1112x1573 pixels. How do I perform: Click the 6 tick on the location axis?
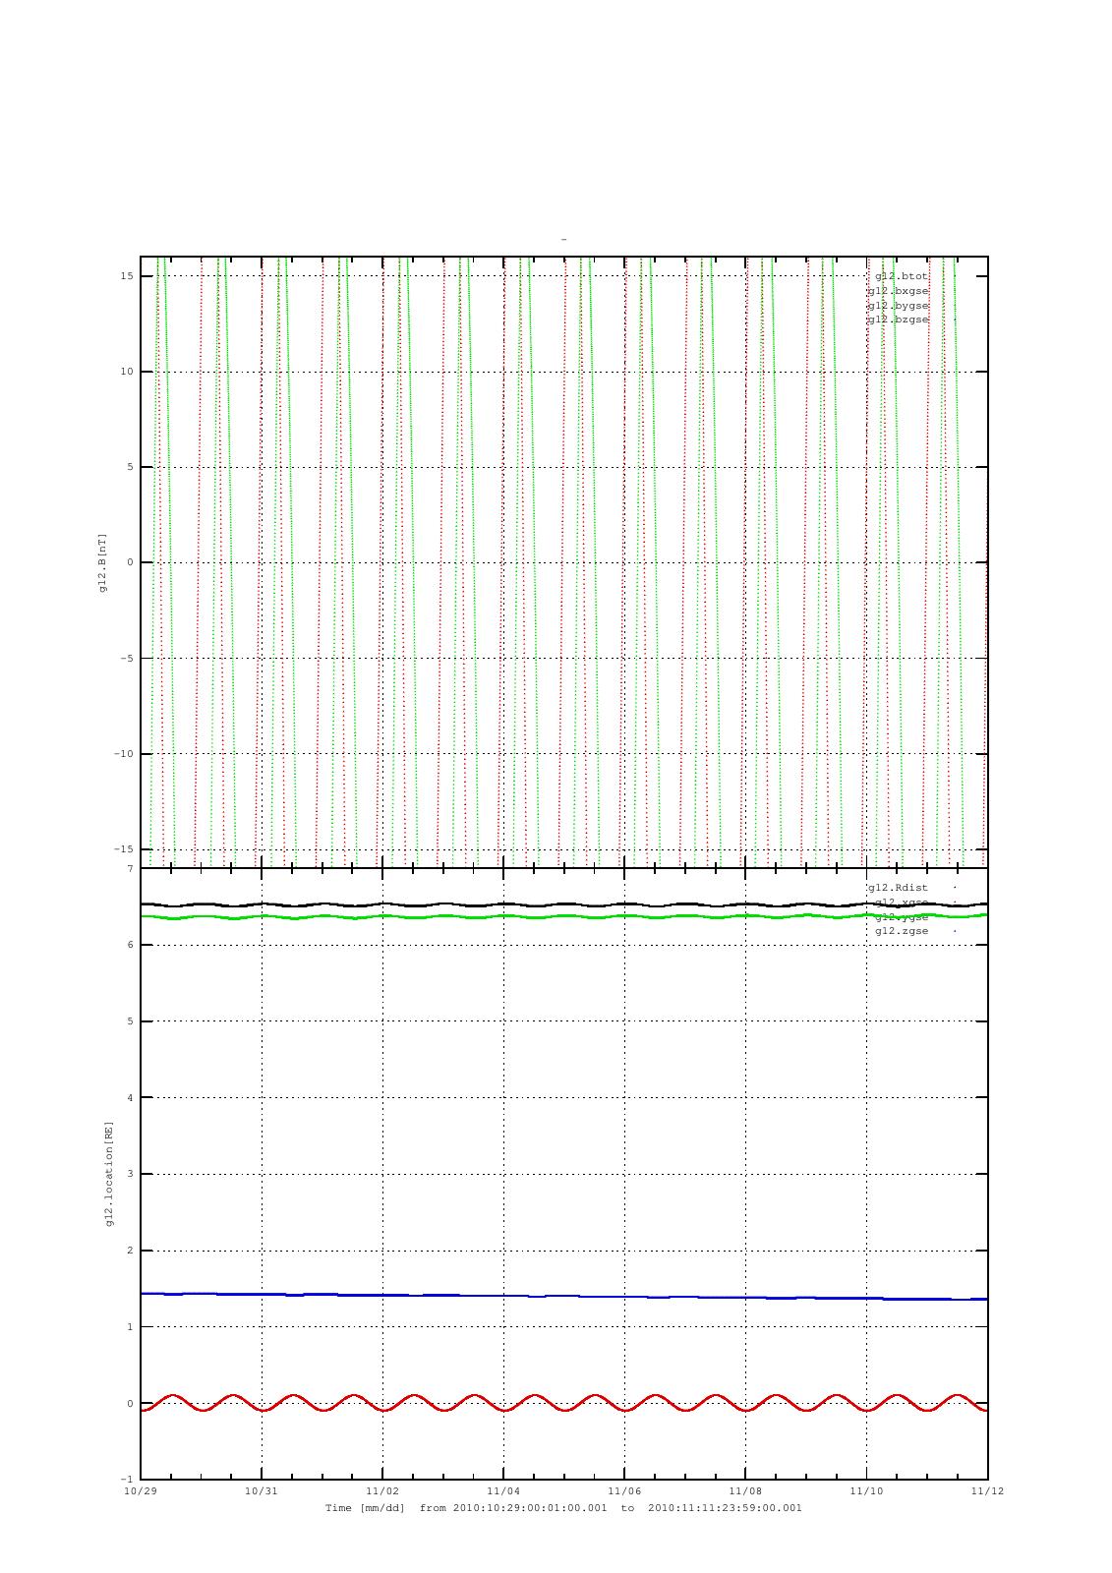[x=130, y=946]
